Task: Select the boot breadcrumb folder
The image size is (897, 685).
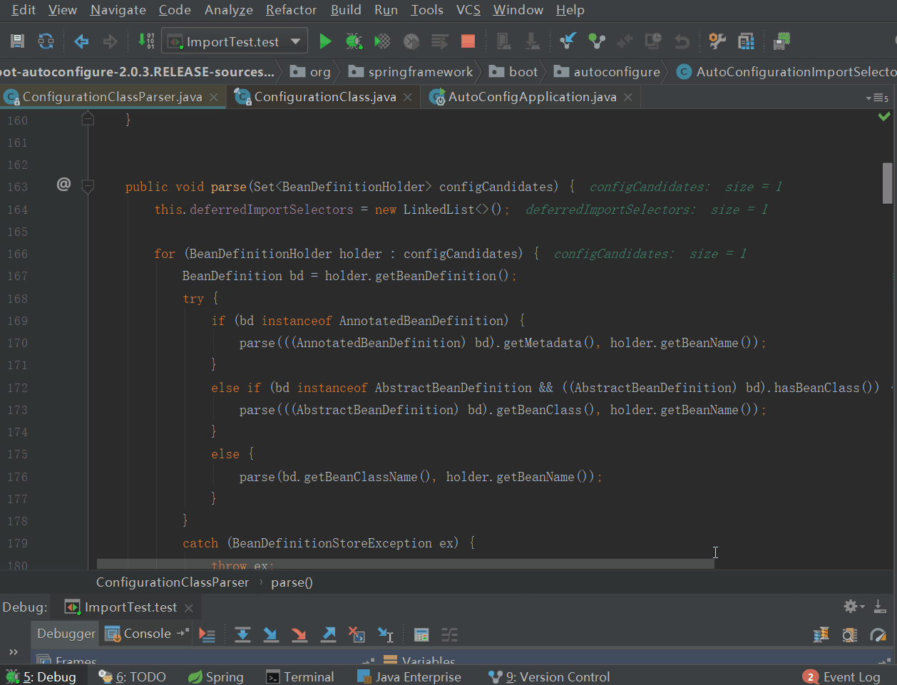Action: (x=513, y=72)
